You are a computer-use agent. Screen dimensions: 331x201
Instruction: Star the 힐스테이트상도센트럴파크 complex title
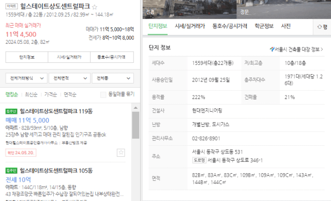95,7
